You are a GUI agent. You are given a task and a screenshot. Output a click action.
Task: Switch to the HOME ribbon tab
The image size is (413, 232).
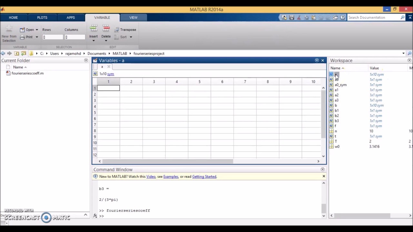coord(13,17)
